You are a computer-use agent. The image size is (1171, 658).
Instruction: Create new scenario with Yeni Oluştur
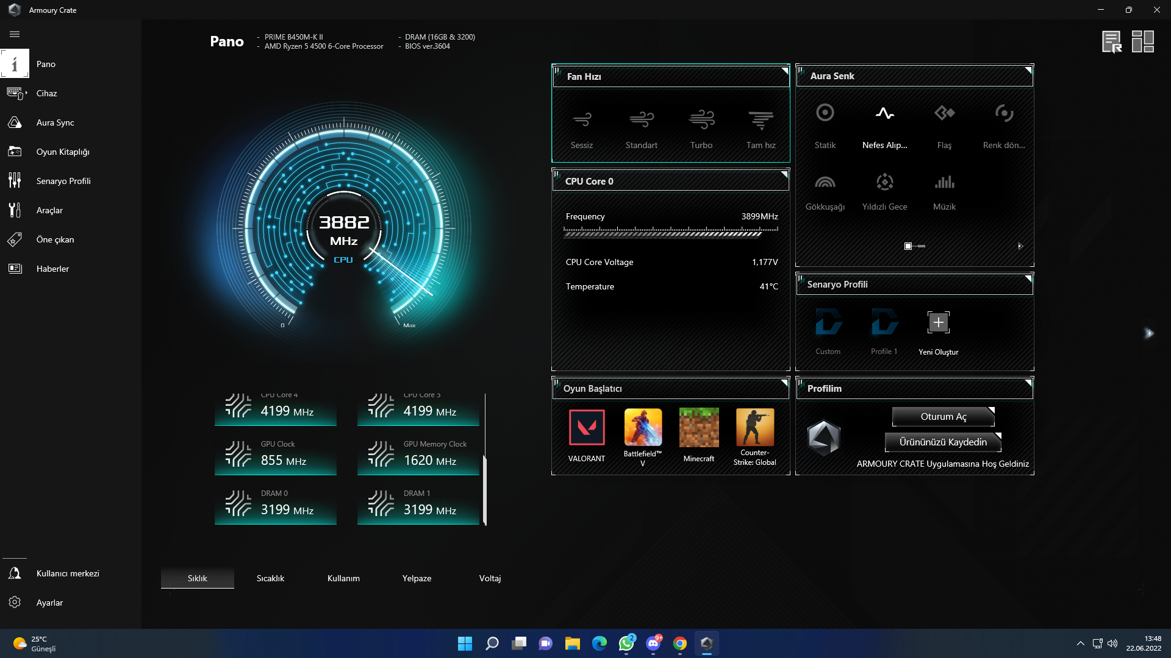[939, 333]
